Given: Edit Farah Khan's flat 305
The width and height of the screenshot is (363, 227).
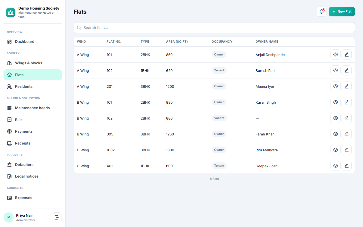Looking at the screenshot, I should pos(347,134).
